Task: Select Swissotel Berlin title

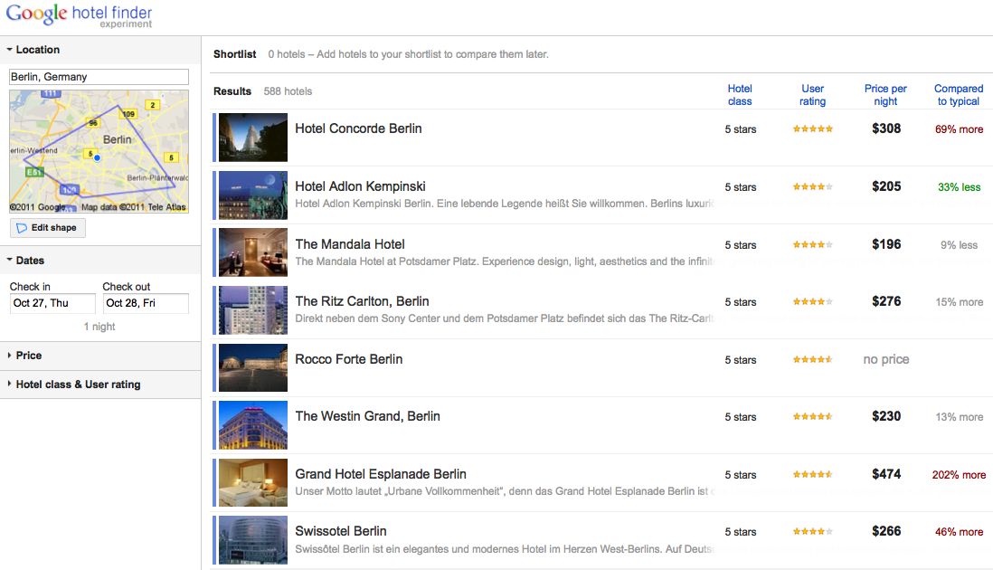Action: pyautogui.click(x=341, y=531)
